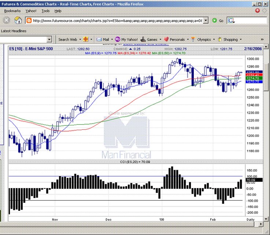This screenshot has width=270, height=235.
Task: Click the My Yahoo! purple icon
Action: click(118, 40)
